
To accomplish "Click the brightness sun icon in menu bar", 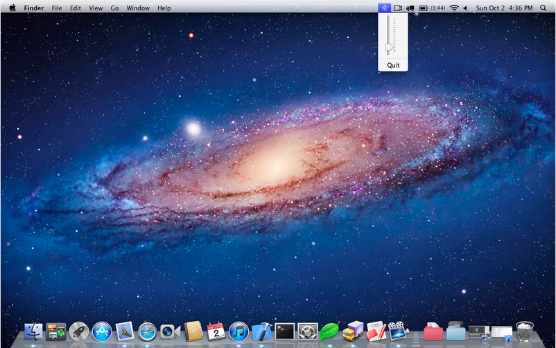I will point(384,8).
